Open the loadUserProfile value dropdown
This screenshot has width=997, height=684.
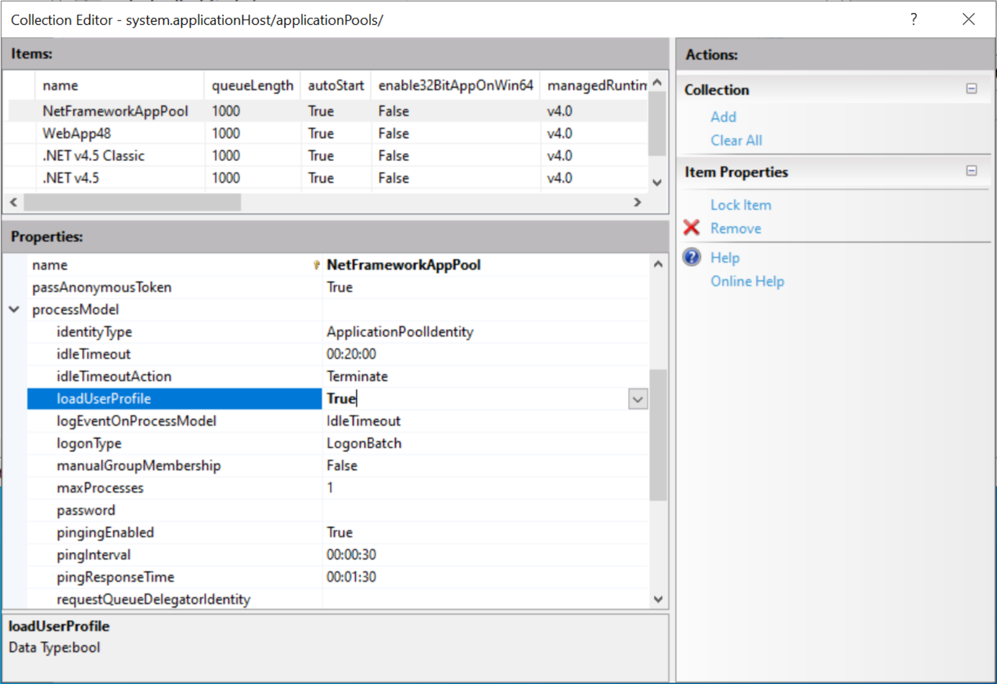click(x=638, y=399)
